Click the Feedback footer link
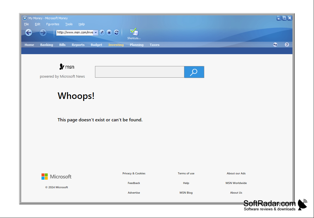The width and height of the screenshot is (314, 218). tap(134, 183)
